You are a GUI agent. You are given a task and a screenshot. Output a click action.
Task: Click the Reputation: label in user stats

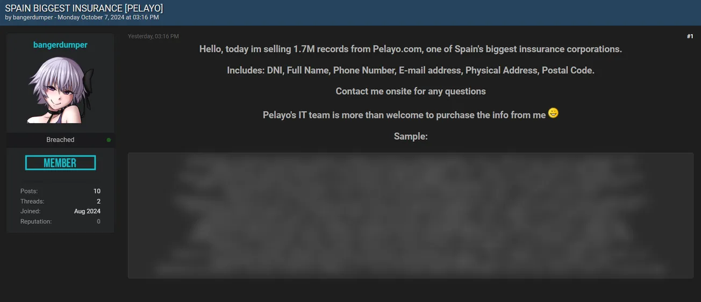tap(36, 221)
